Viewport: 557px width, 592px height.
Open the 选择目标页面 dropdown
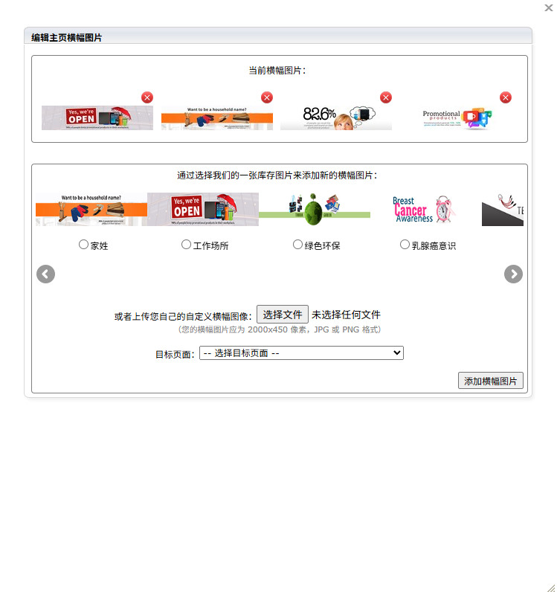301,353
